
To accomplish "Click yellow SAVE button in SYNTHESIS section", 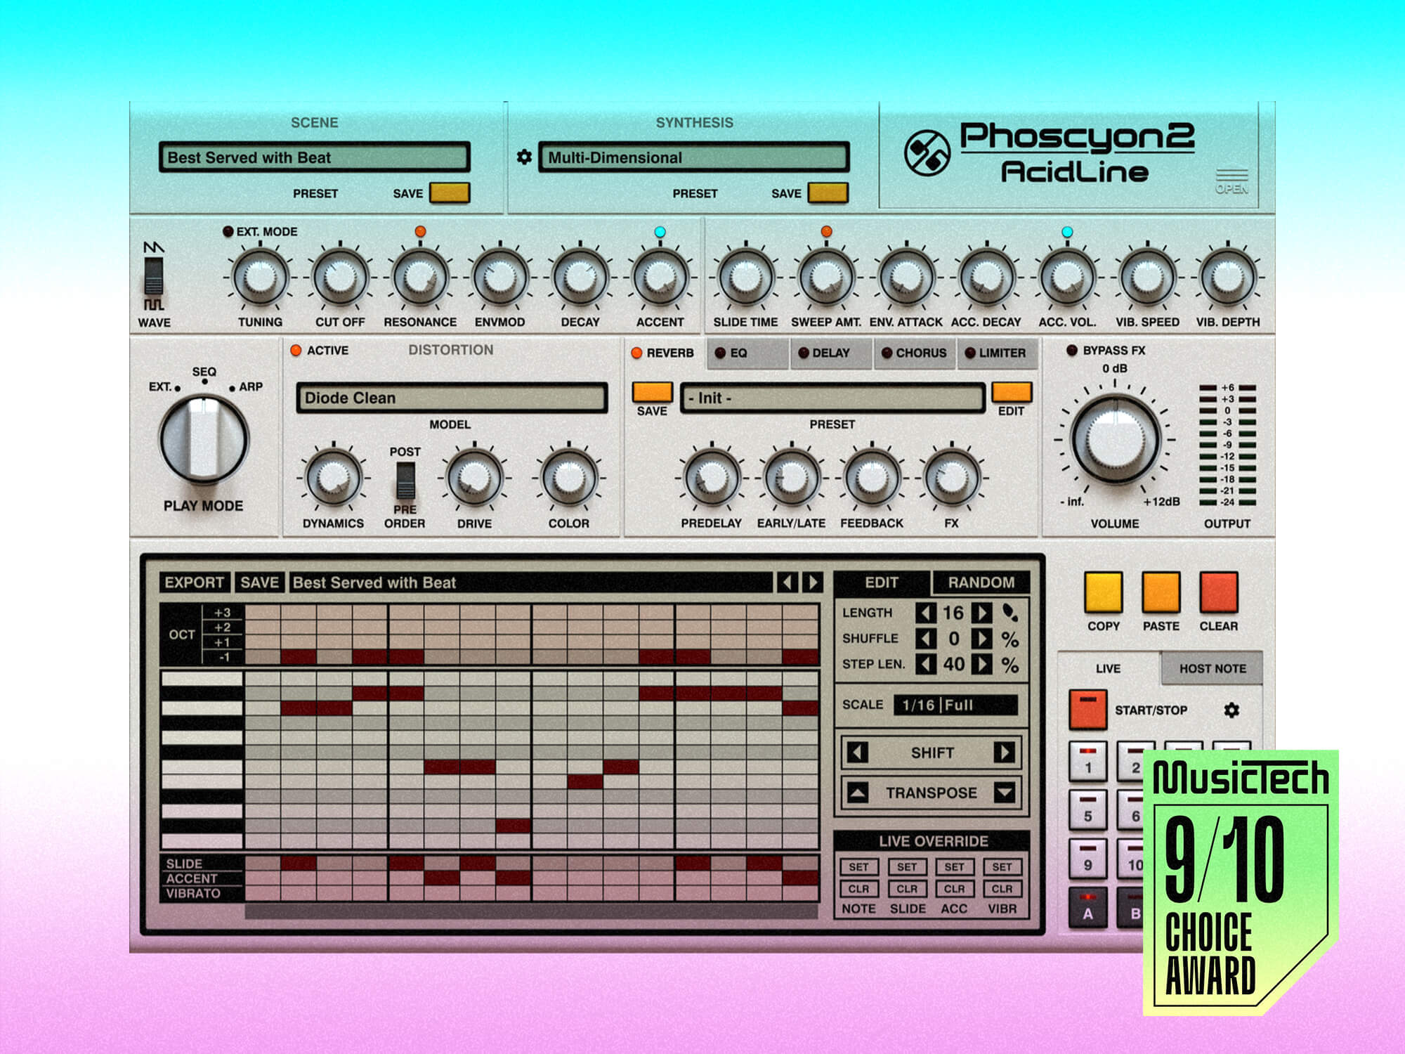I will click(828, 193).
